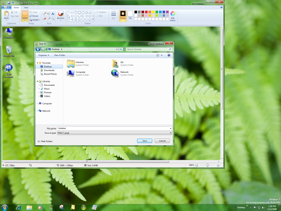Click Send Feedback link in Save As title bar
Image resolution: width=281 pixels, height=211 pixels.
click(x=157, y=44)
